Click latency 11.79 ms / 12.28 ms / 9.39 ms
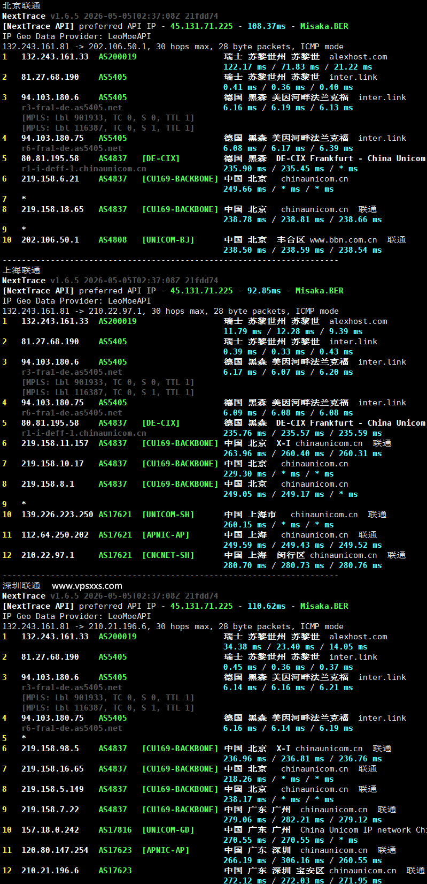Screen dimensions: 427x884 [x=293, y=331]
